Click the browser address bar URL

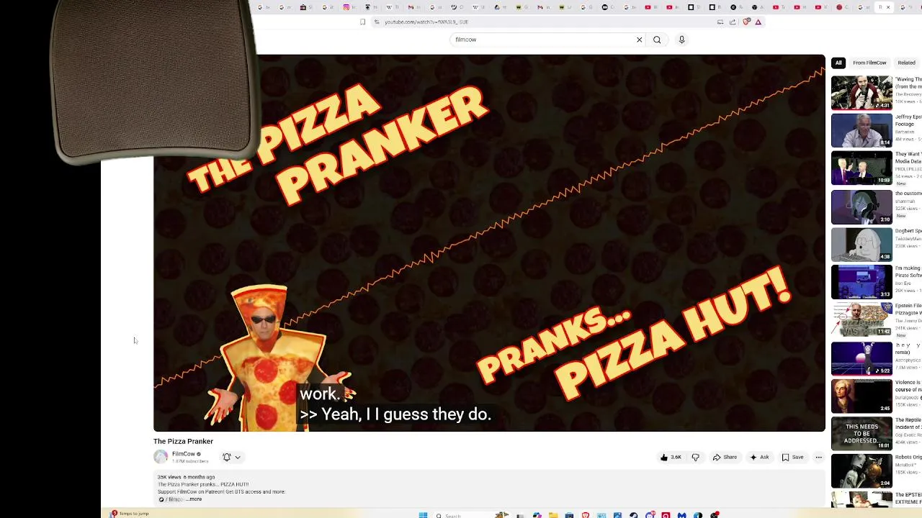(426, 22)
